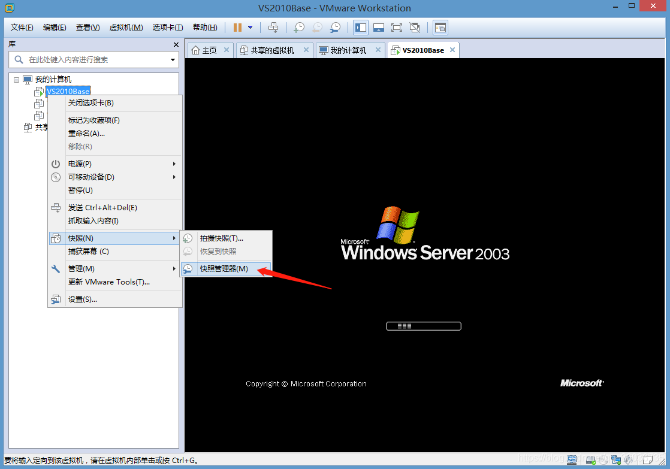The image size is (670, 469).
Task: Choose 标记为收藏项(F) in context menu
Action: (115, 120)
